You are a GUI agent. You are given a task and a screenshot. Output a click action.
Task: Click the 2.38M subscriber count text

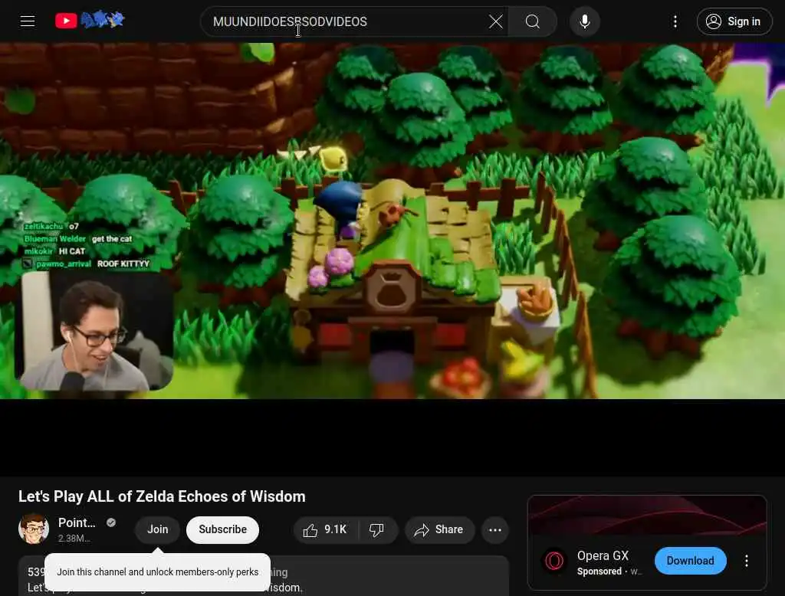74,539
